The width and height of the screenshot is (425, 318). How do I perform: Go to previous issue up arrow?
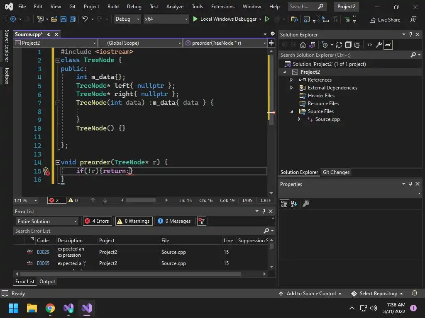(x=93, y=200)
